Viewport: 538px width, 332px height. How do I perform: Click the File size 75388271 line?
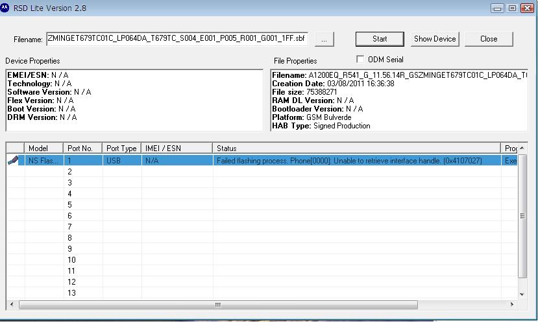tap(304, 92)
